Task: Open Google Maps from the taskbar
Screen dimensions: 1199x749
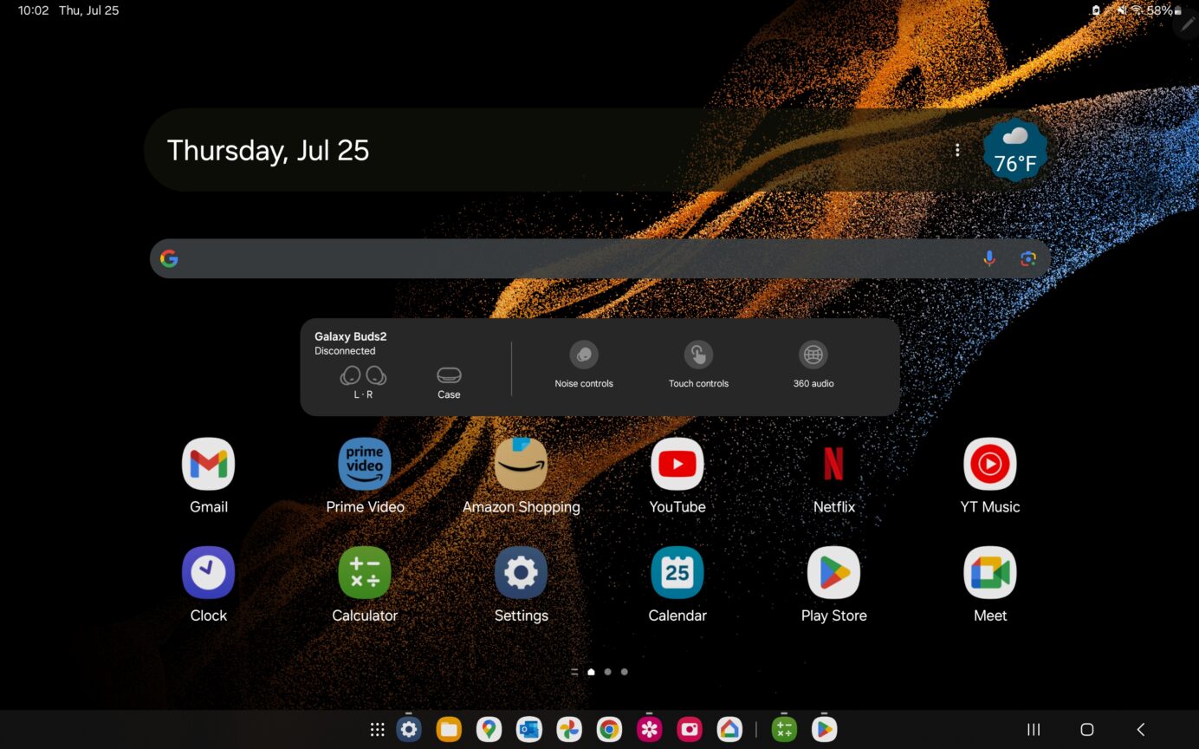Action: coord(489,729)
